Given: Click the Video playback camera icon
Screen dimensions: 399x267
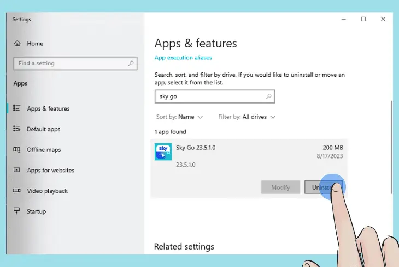Looking at the screenshot, I should 17,190.
